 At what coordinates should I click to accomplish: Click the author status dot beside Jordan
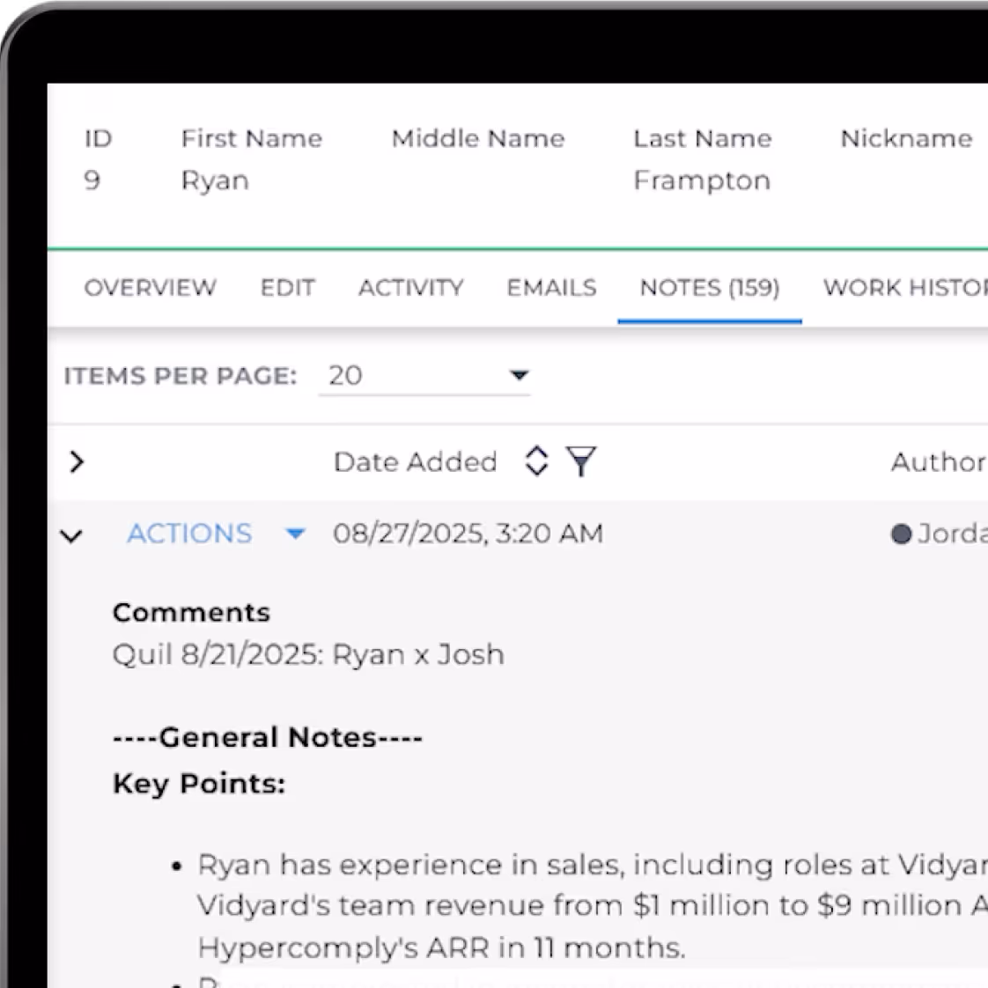901,534
